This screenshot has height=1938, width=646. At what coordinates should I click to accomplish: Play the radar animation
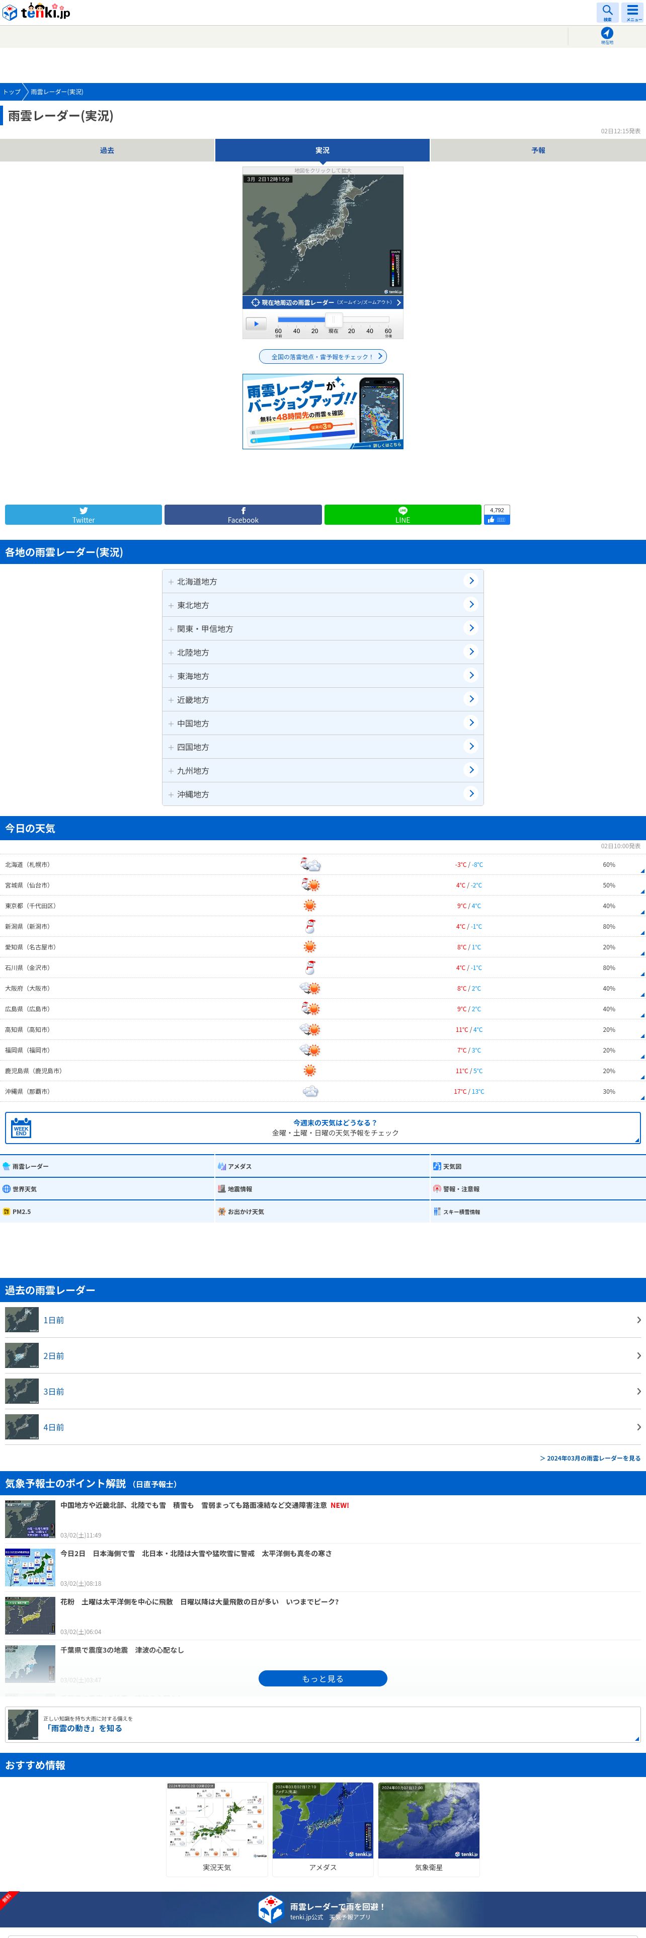point(256,324)
